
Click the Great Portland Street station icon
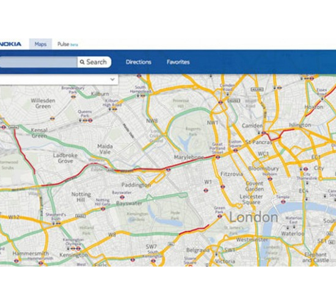(218, 157)
